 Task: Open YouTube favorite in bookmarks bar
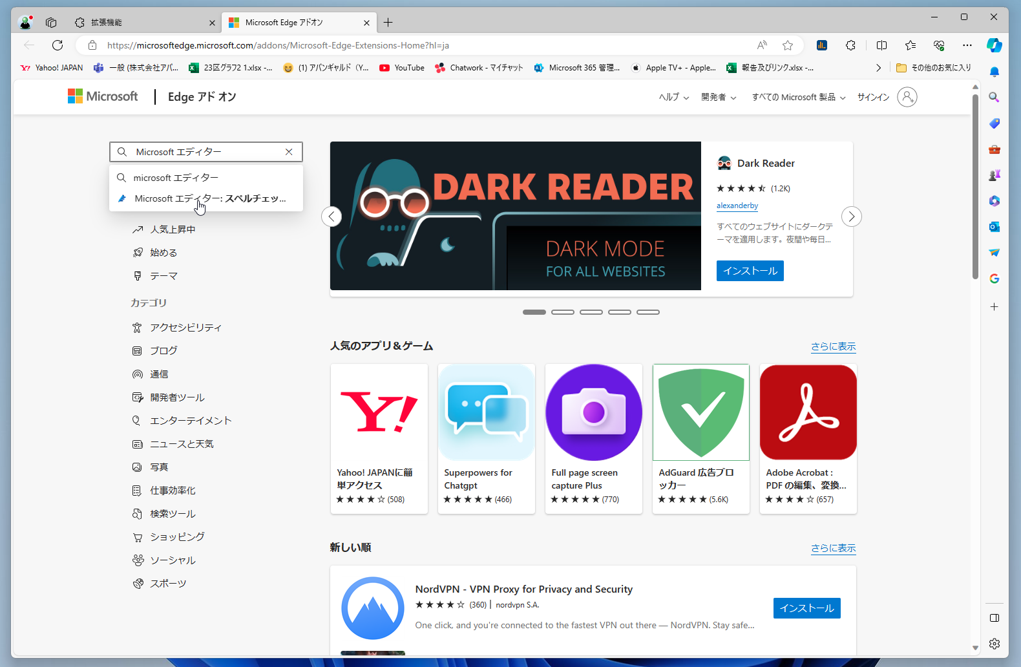pos(402,68)
